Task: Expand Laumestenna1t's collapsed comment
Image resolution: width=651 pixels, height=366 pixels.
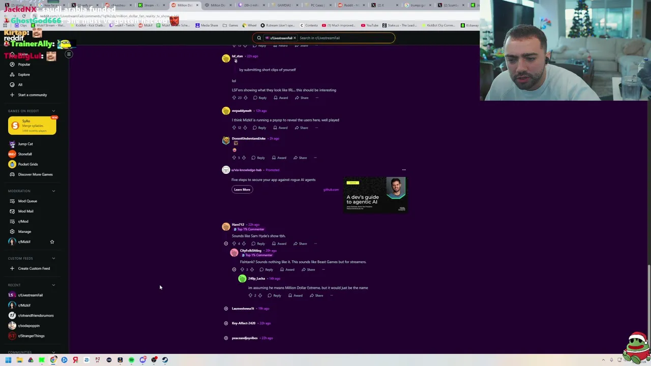Action: click(226, 309)
